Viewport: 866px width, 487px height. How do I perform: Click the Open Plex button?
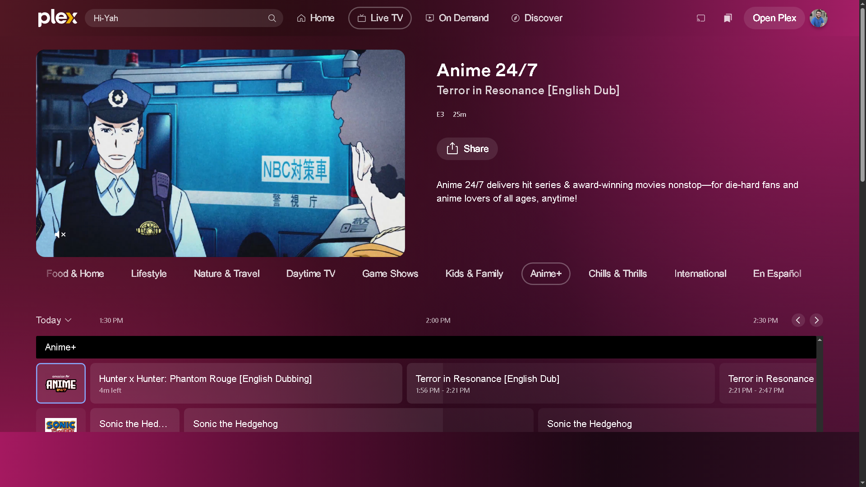click(x=774, y=18)
